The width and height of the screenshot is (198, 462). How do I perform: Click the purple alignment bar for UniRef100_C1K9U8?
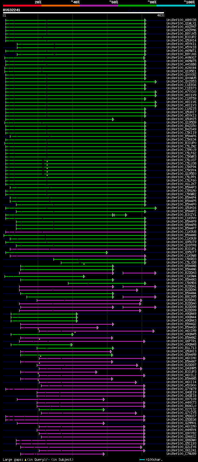tap(76, 232)
